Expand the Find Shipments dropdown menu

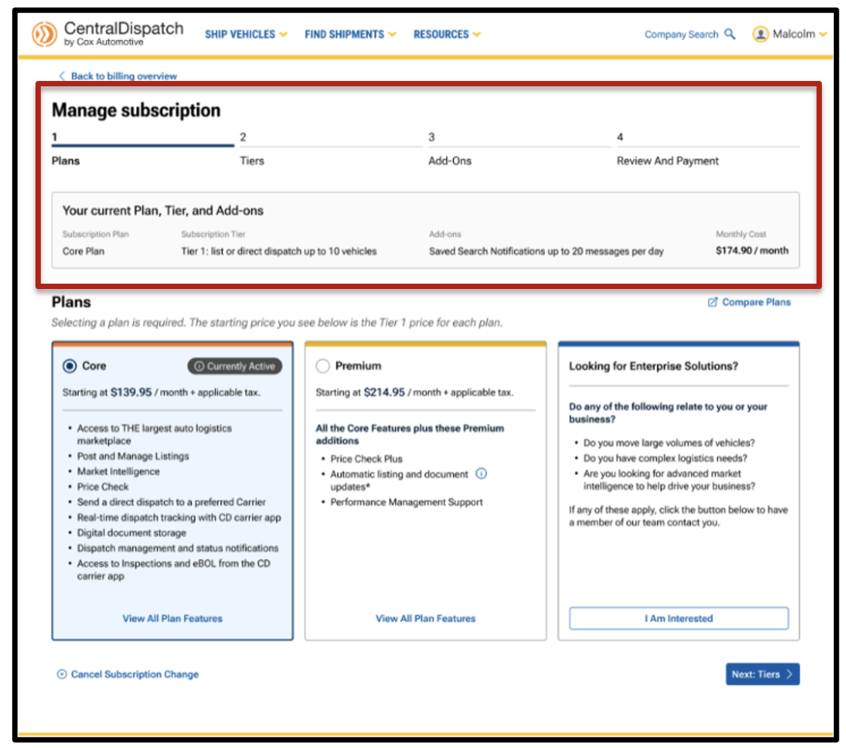tap(350, 34)
